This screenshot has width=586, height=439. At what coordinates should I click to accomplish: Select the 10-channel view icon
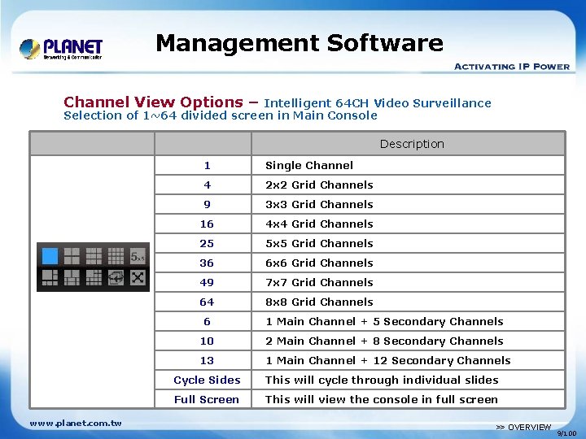pos(72,278)
